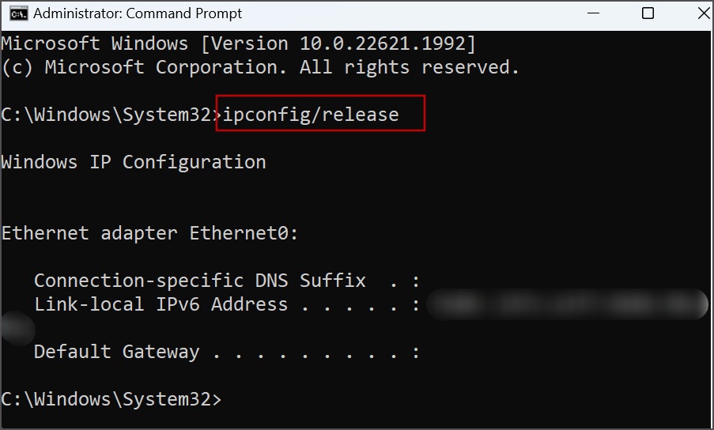The image size is (714, 430).
Task: Minimize the Command Prompt window
Action: point(593,13)
